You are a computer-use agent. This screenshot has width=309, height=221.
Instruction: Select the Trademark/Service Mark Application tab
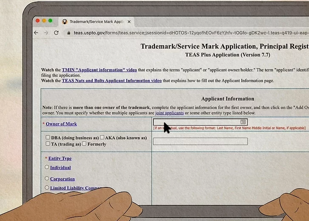click(x=96, y=22)
